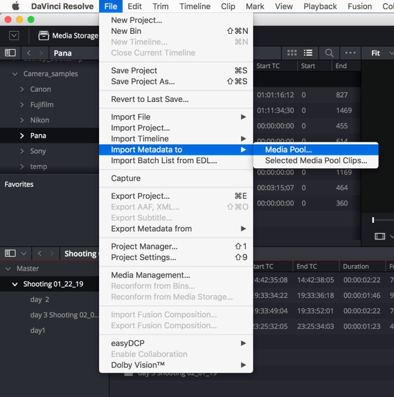Click the Start TC column header

(268, 66)
